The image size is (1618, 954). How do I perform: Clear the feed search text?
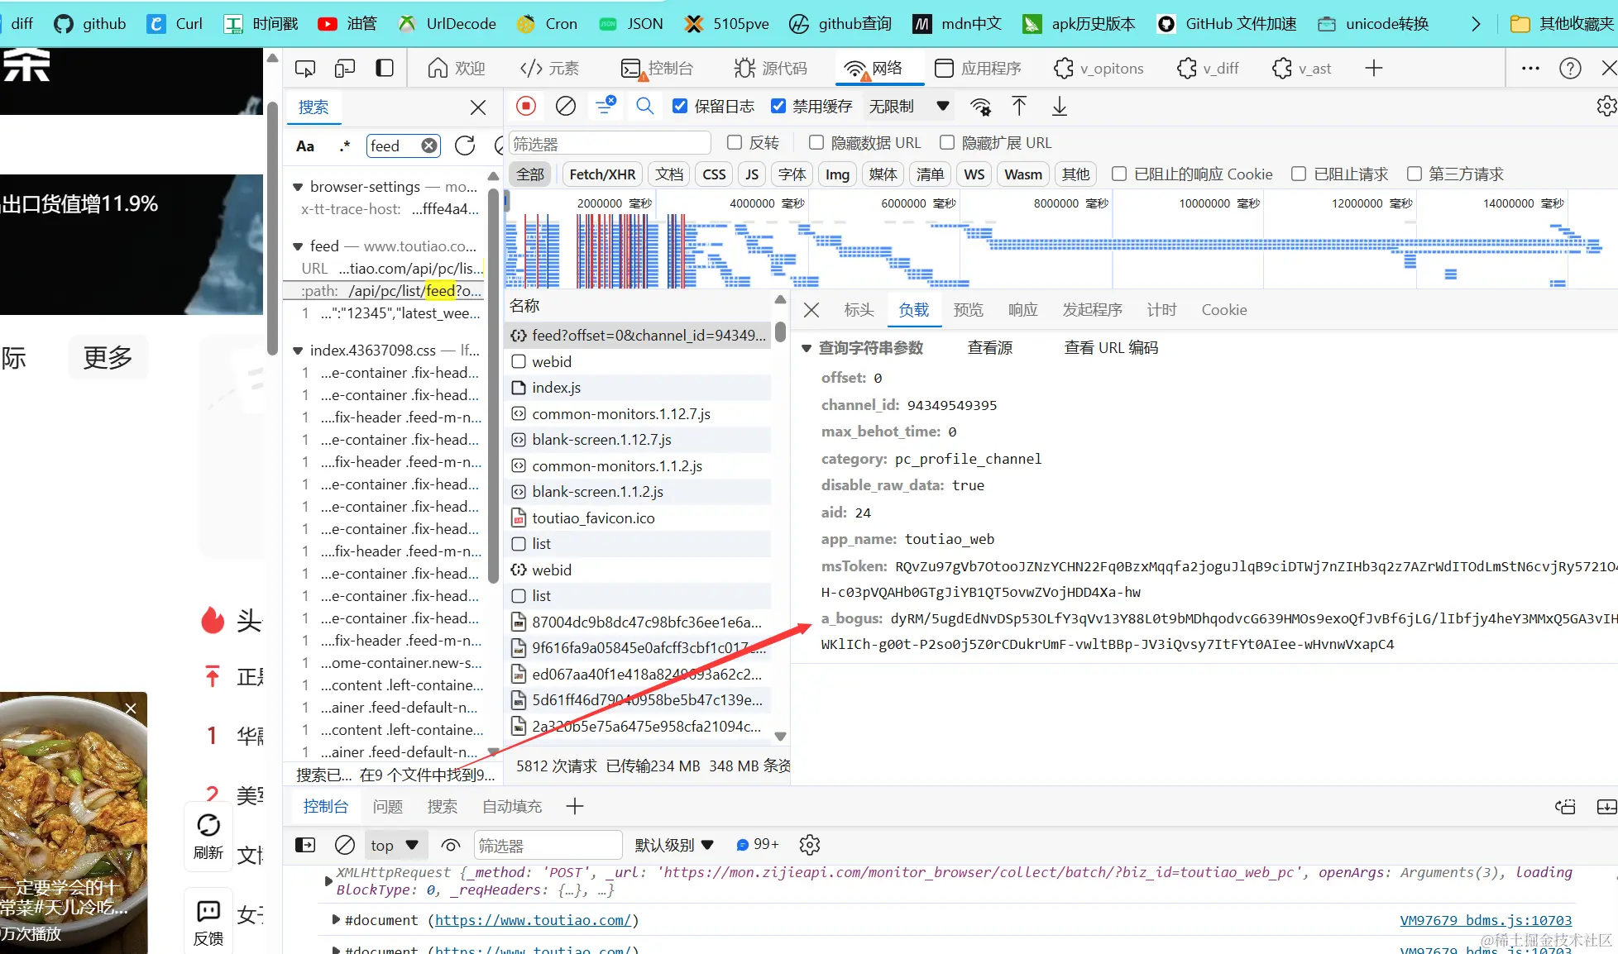pyautogui.click(x=428, y=145)
